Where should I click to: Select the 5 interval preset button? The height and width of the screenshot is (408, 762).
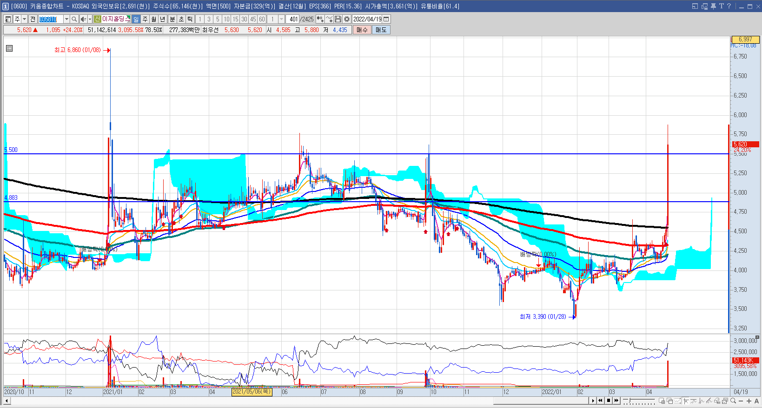pos(218,19)
